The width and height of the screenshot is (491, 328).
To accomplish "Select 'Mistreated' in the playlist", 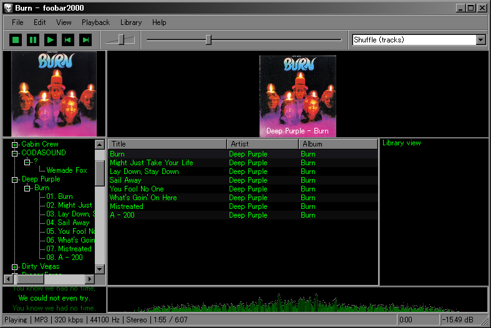I will 243,206.
